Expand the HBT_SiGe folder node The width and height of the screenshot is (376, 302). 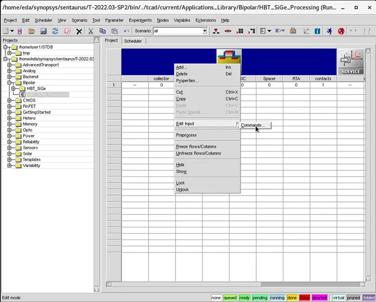pos(13,89)
